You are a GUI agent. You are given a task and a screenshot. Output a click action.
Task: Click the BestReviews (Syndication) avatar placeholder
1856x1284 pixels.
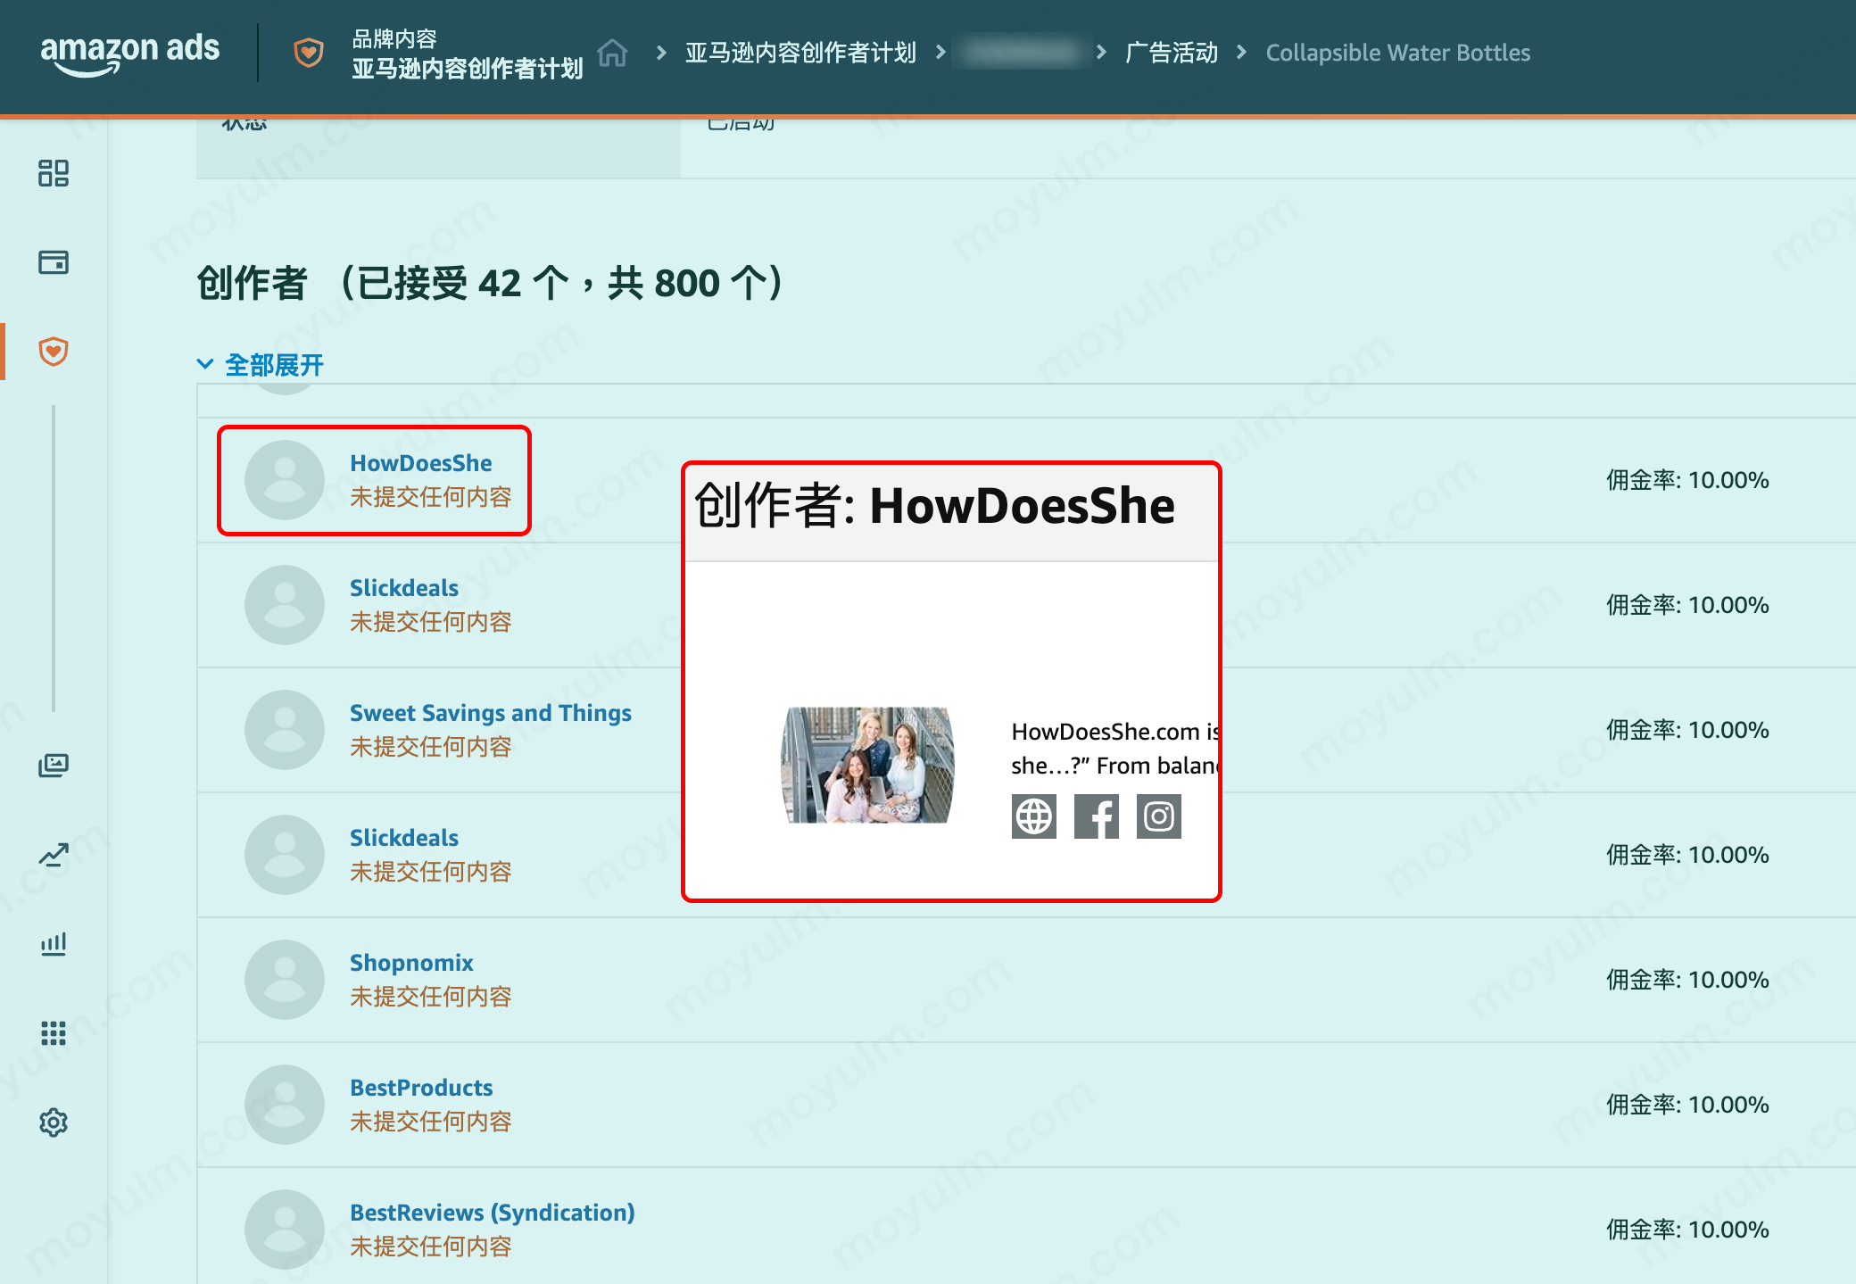tap(285, 1230)
